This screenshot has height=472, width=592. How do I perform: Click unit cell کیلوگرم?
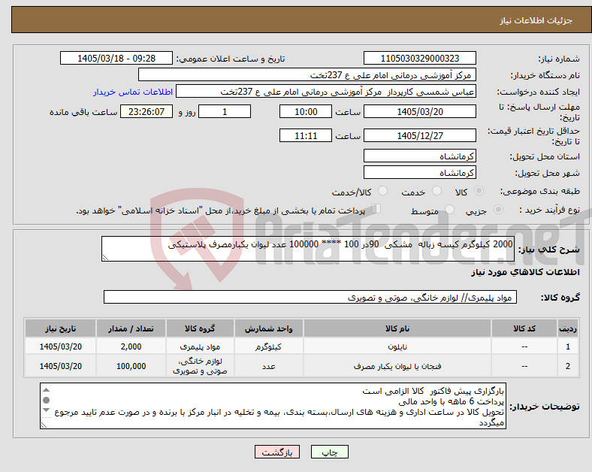[x=268, y=346]
